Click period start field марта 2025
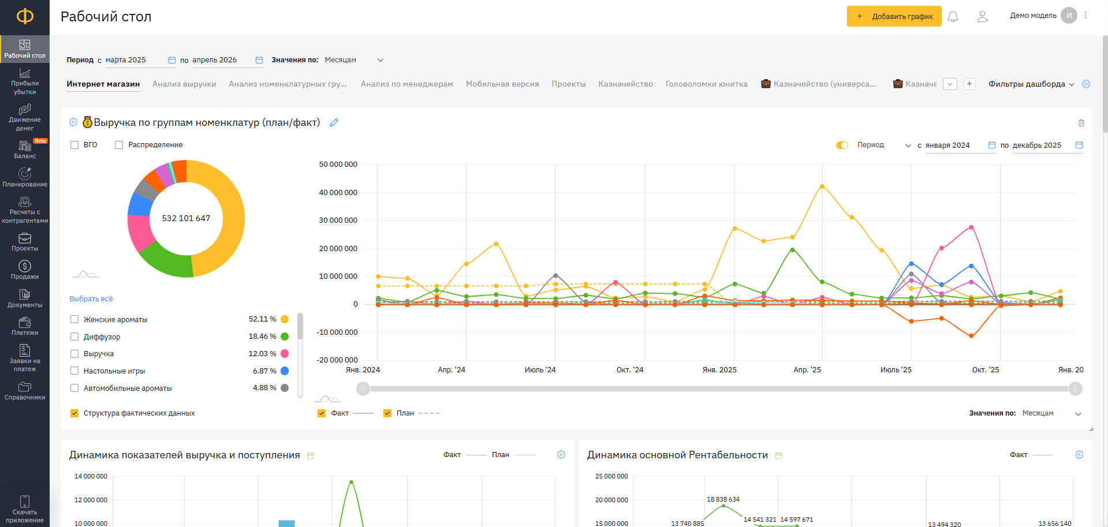Screen dimensions: 1108x527 coord(136,60)
